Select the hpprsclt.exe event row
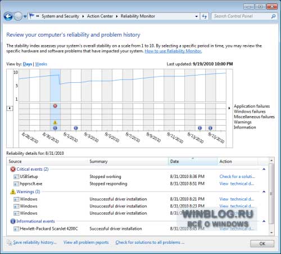The height and width of the screenshot is (254, 281). pyautogui.click(x=138, y=184)
